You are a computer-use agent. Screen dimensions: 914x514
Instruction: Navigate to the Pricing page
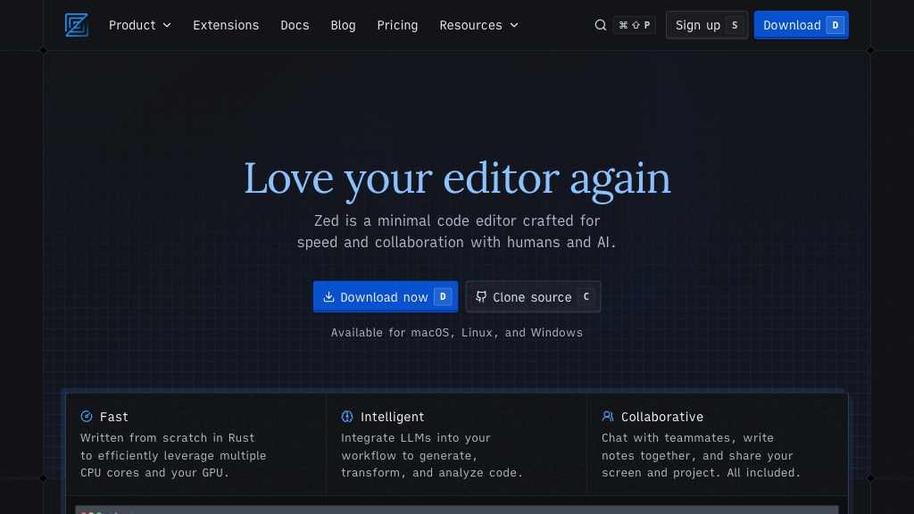point(397,25)
